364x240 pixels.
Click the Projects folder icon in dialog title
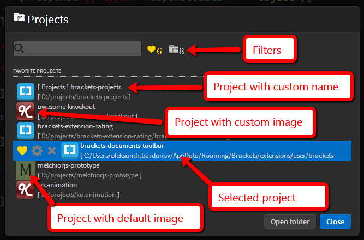point(19,17)
